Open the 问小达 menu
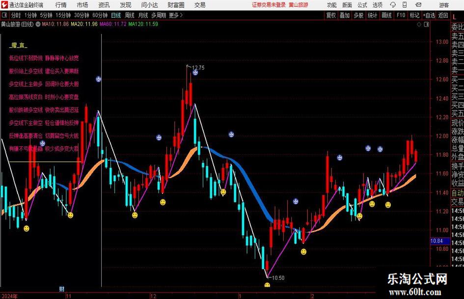 click(x=149, y=5)
